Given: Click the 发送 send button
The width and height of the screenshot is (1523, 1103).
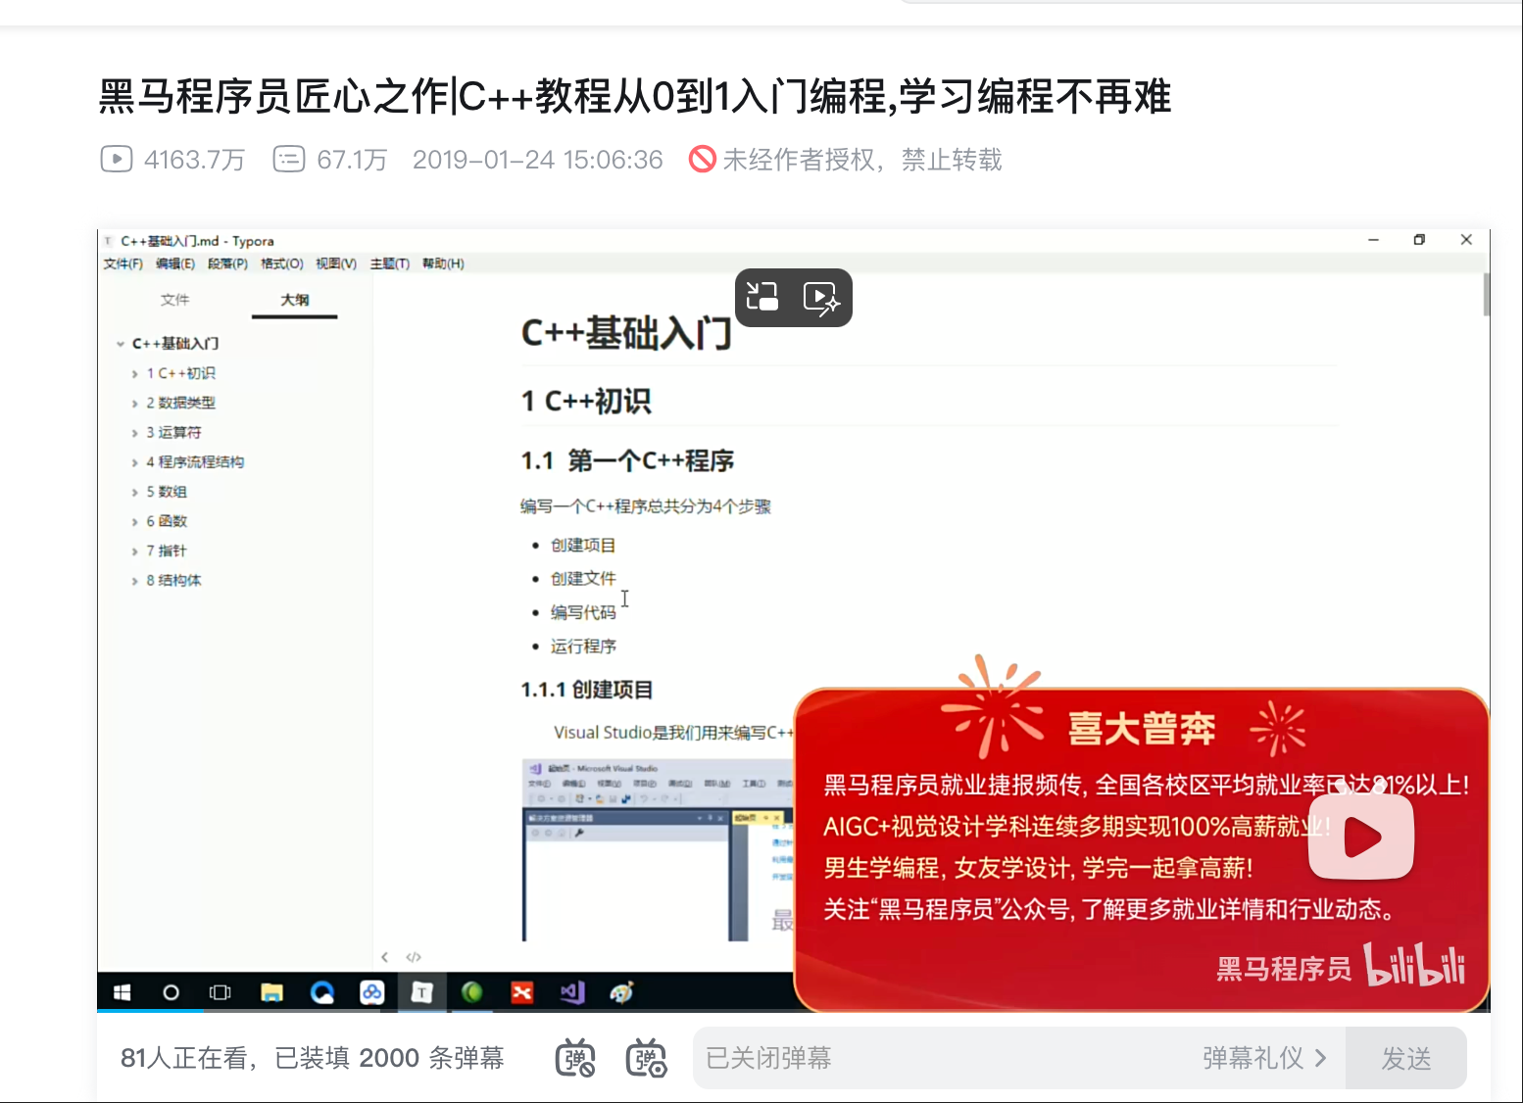Looking at the screenshot, I should (1406, 1058).
